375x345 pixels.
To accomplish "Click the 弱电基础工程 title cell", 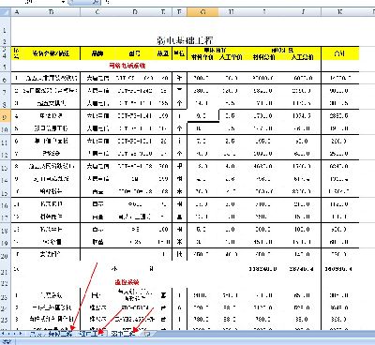I will click(185, 40).
